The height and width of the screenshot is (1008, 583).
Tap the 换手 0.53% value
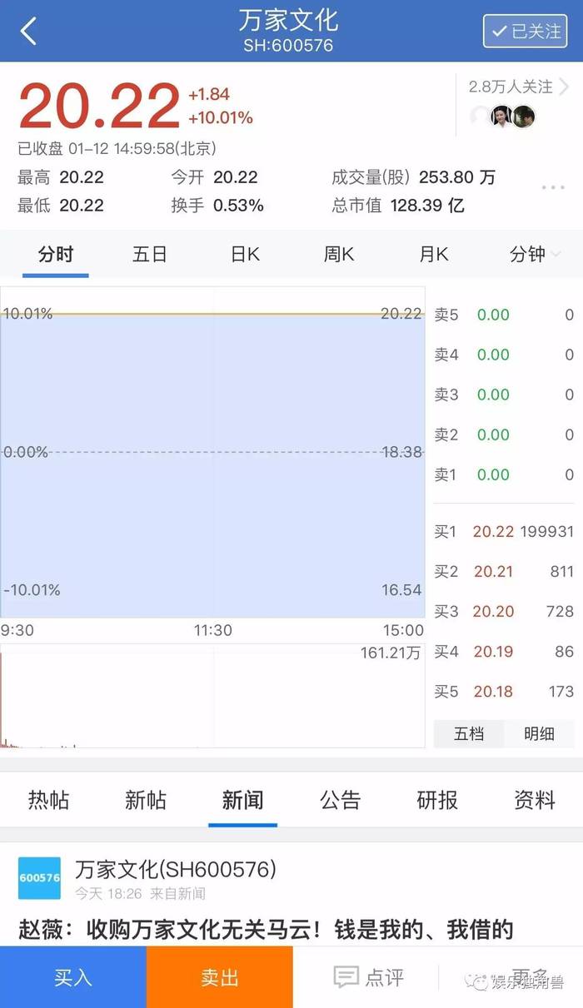(x=217, y=206)
